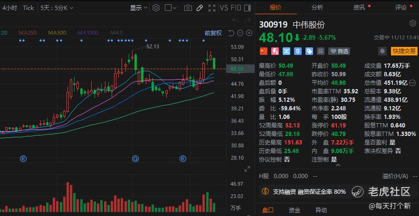Click the 快捷交易 button
419x216 pixels.
(x=404, y=51)
